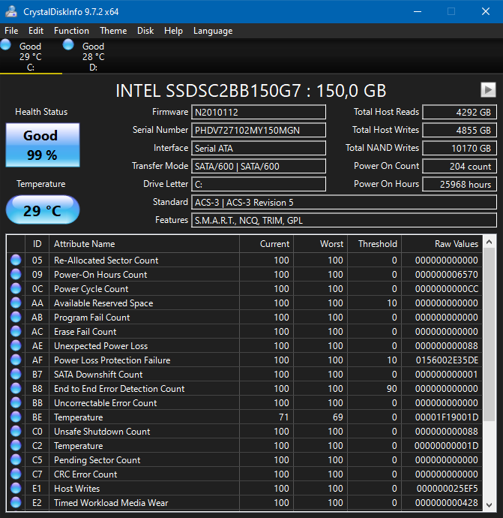Screen dimensions: 503x518
Task: Click raw value 000000025EF5
Action: coord(447,489)
